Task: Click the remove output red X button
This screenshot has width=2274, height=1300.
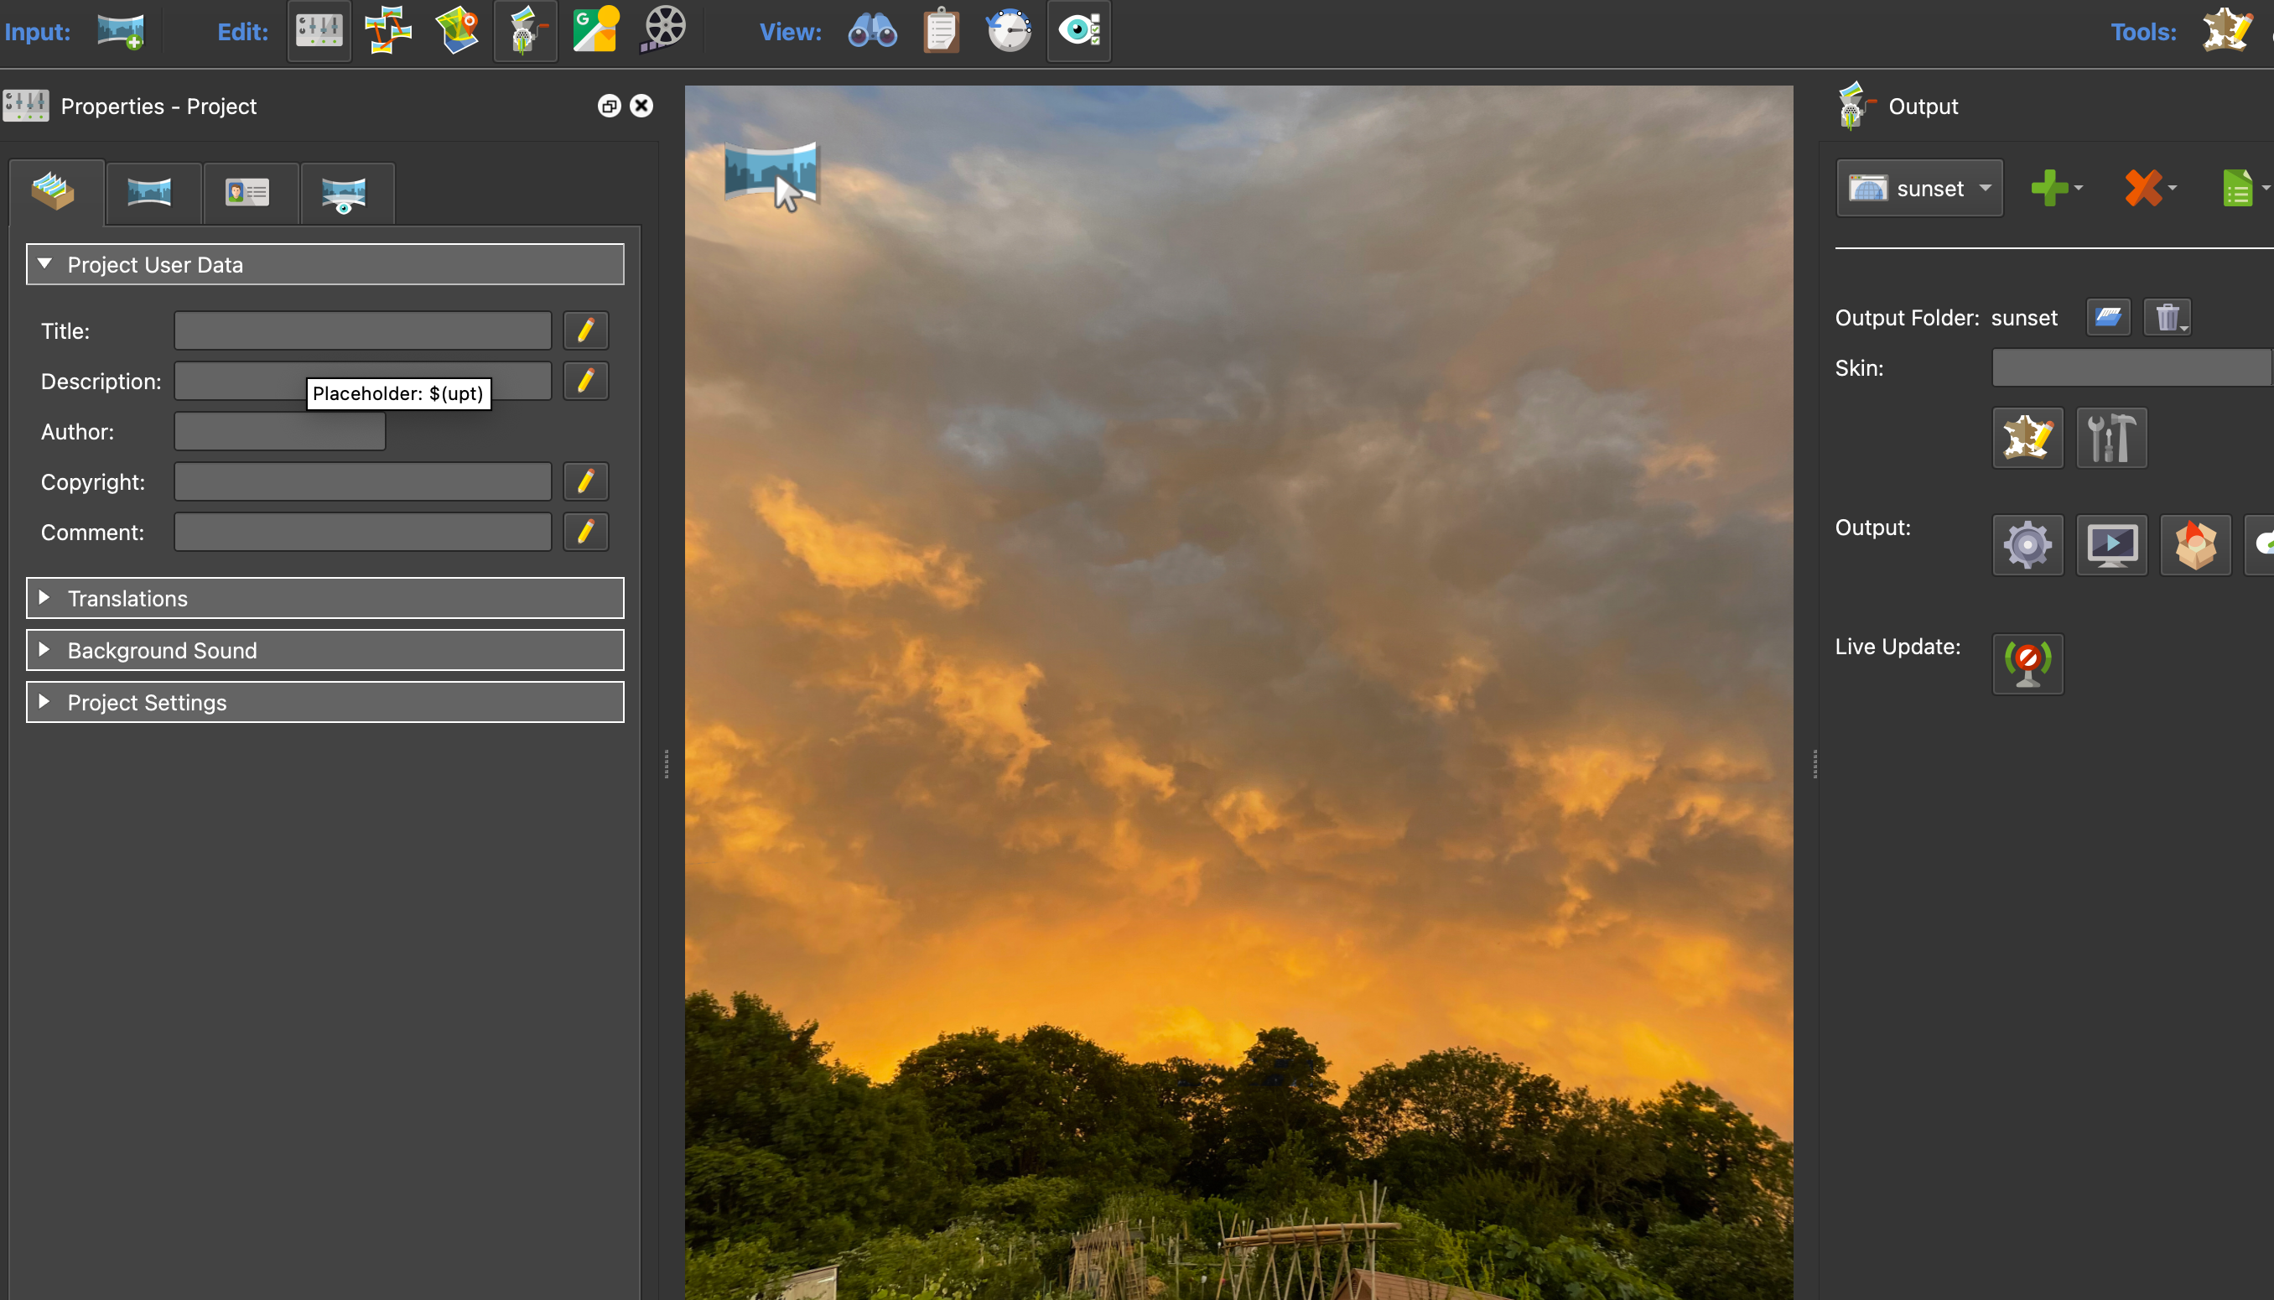Action: 2142,189
